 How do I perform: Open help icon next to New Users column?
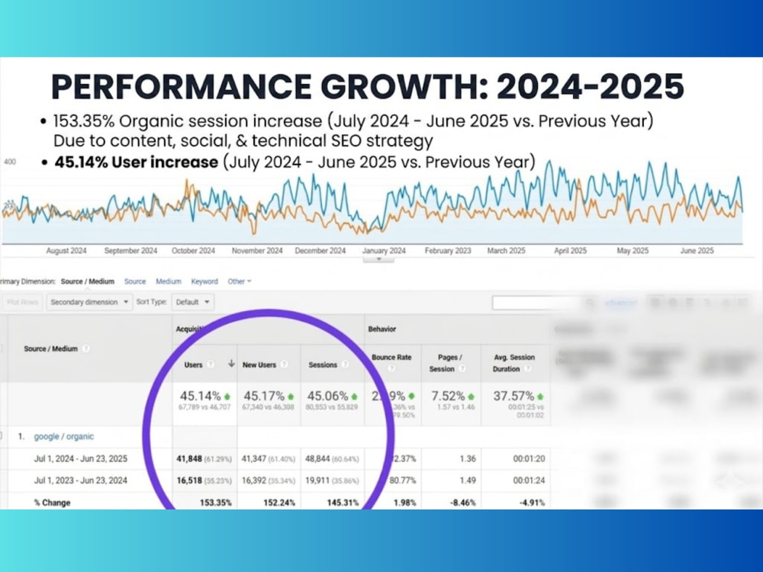coord(284,365)
